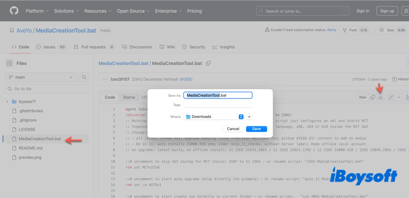Click the Save As filename field

pyautogui.click(x=218, y=95)
